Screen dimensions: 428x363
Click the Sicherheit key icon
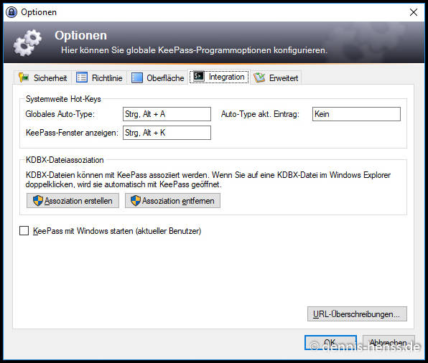(x=24, y=77)
